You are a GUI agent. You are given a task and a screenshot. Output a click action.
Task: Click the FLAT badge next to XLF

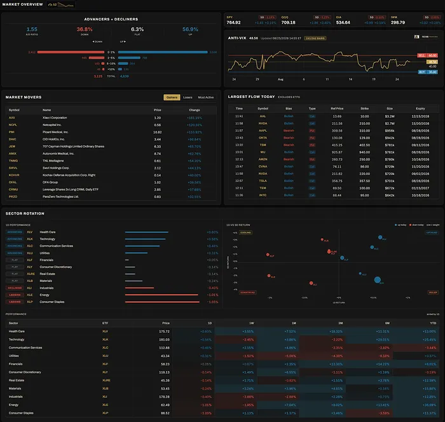pyautogui.click(x=15, y=260)
